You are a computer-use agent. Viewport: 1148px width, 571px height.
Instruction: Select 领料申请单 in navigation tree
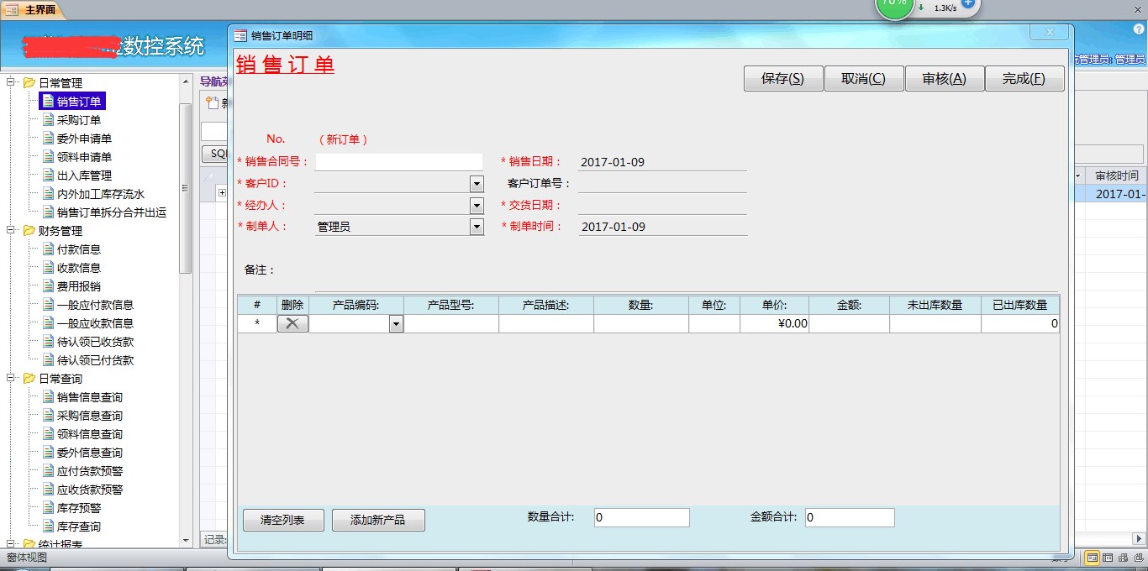coord(84,157)
